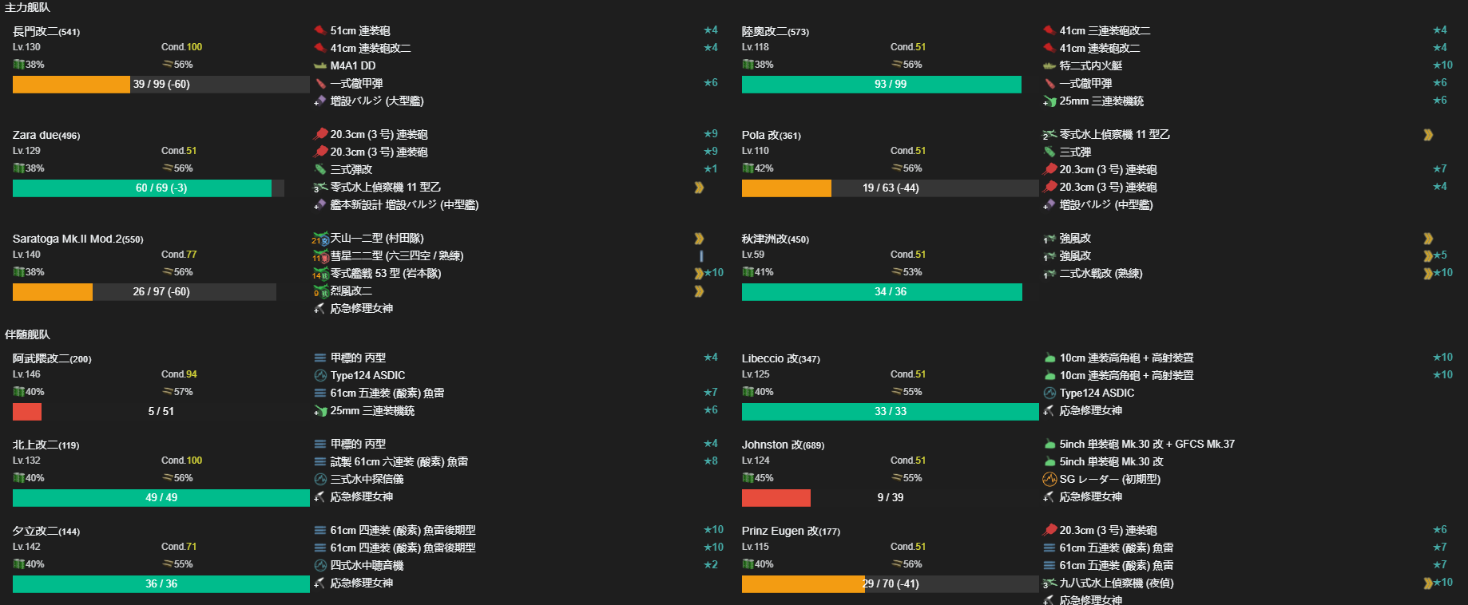Click the 三式弾改 shell icon
This screenshot has height=605, width=1468.
(x=320, y=169)
